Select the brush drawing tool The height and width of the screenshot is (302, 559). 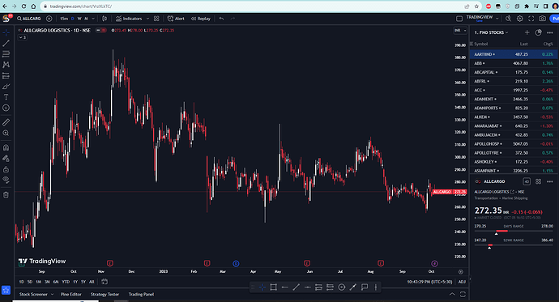(x=6, y=87)
